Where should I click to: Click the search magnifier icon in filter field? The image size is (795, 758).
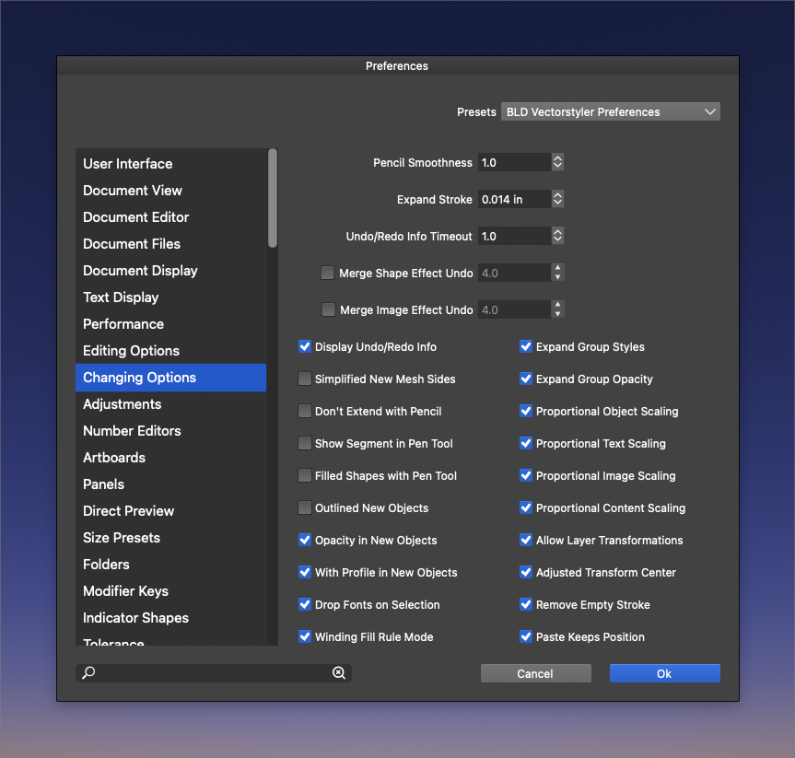(x=88, y=673)
